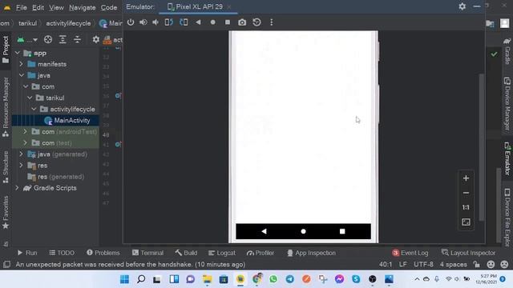Expand com (test) package

tap(25, 142)
